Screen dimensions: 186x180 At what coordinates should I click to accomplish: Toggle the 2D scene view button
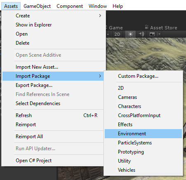click(117, 34)
